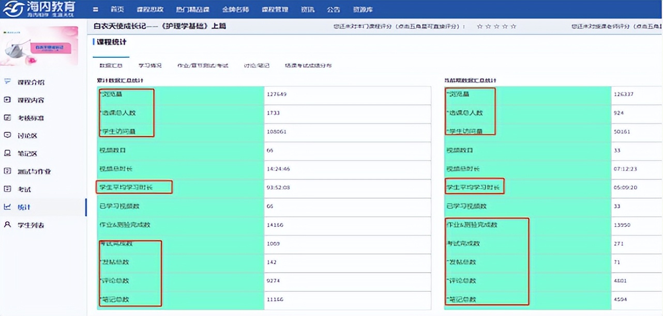Rate the course with the fifth star

(513, 26)
